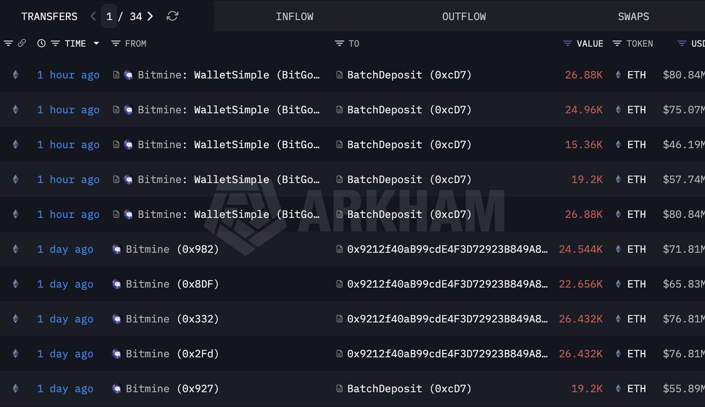This screenshot has height=407, width=705.
Task: Open the FROM column filter icon
Action: click(116, 44)
